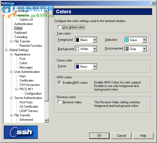The image size is (157, 143).
Task: Select Authentication under Profile Settings
Action: (24, 24)
